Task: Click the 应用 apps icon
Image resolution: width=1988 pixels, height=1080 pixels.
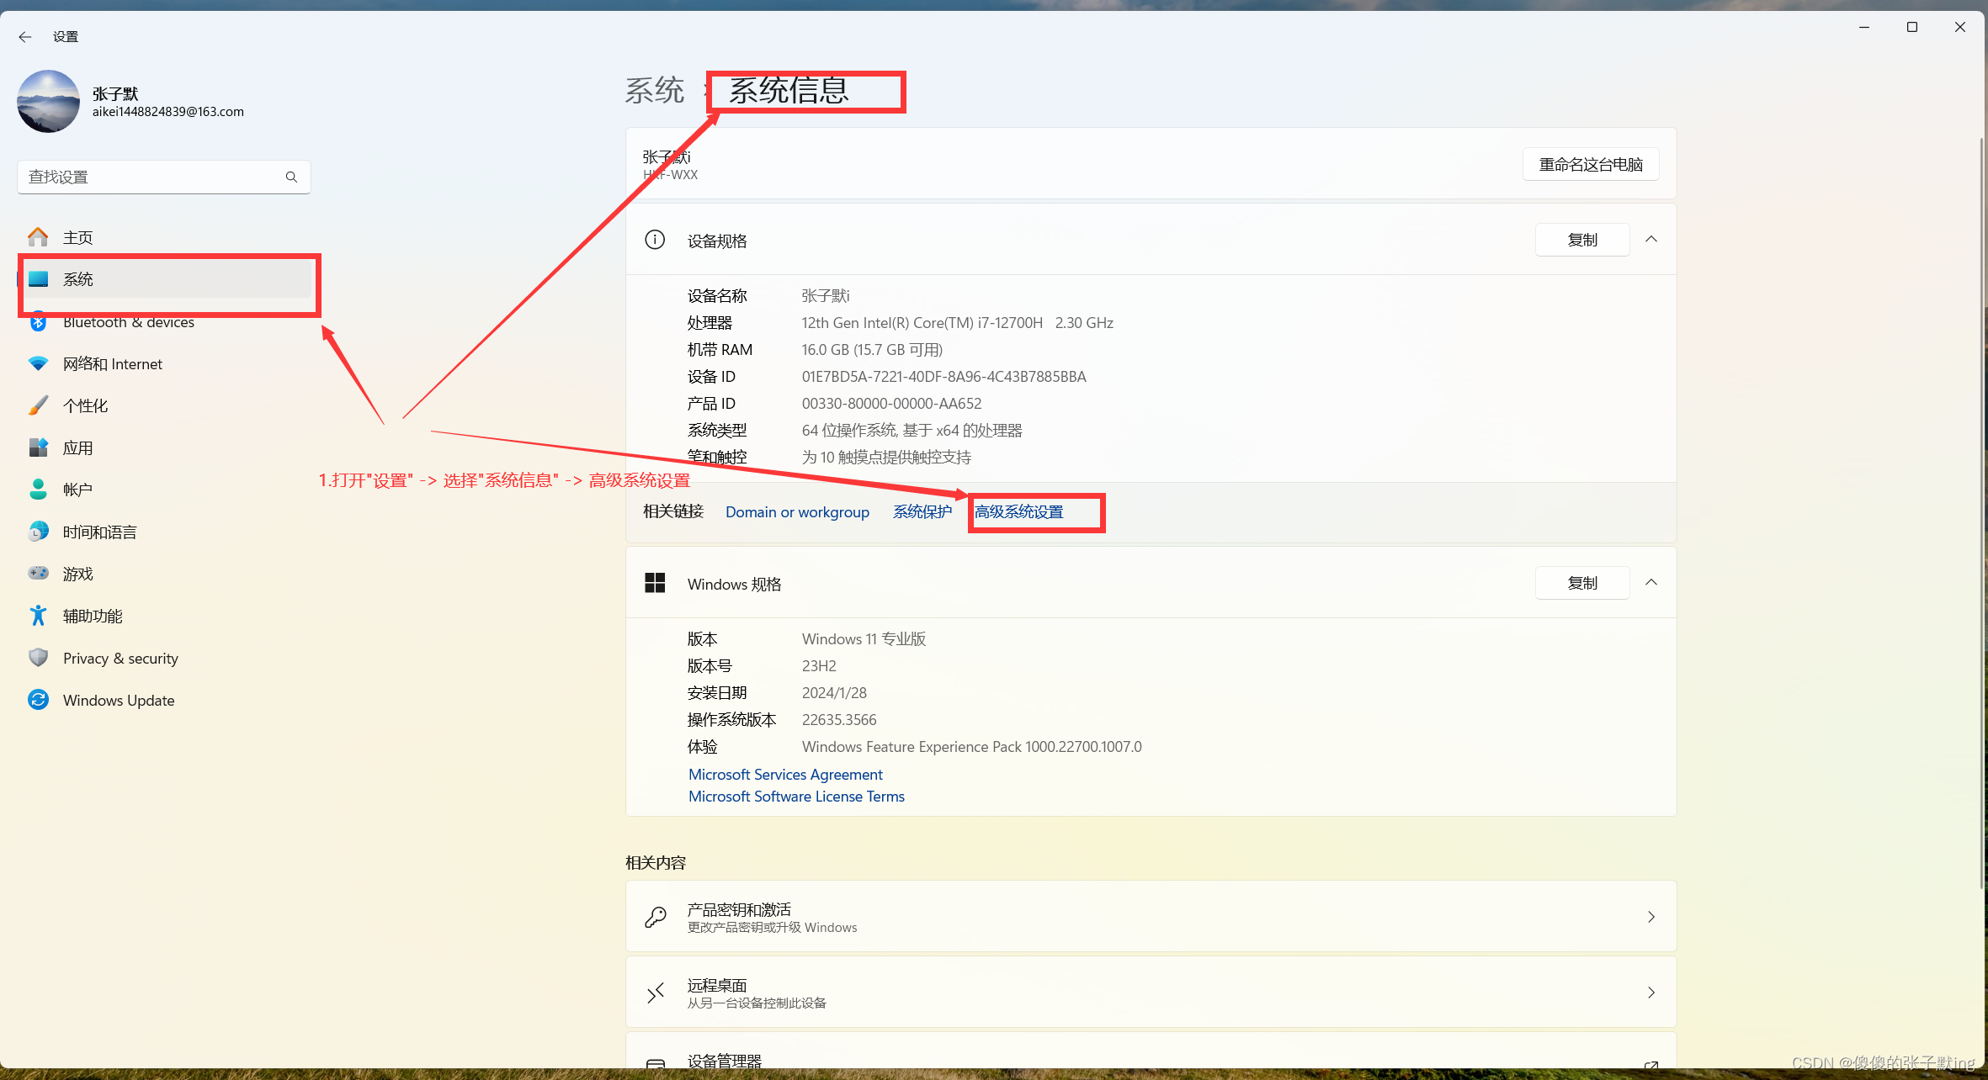Action: pyautogui.click(x=39, y=448)
